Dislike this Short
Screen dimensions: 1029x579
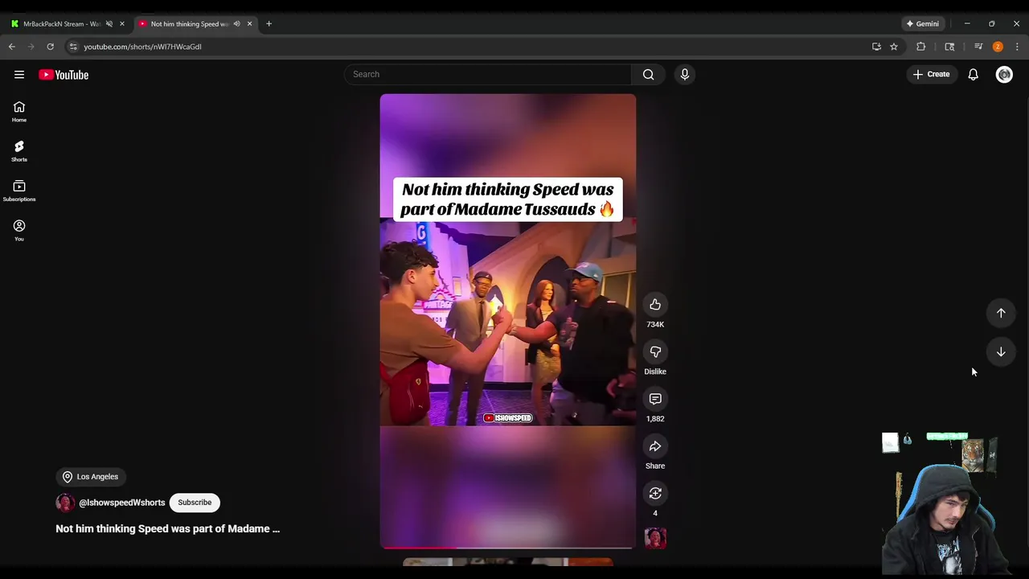(x=655, y=352)
